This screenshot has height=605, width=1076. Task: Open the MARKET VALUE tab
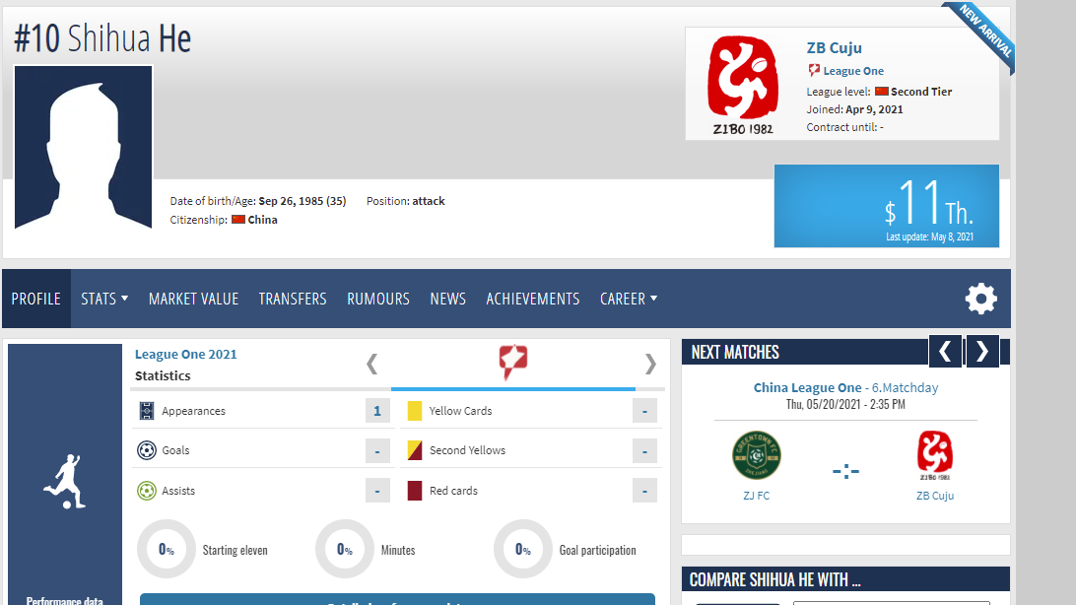click(193, 299)
